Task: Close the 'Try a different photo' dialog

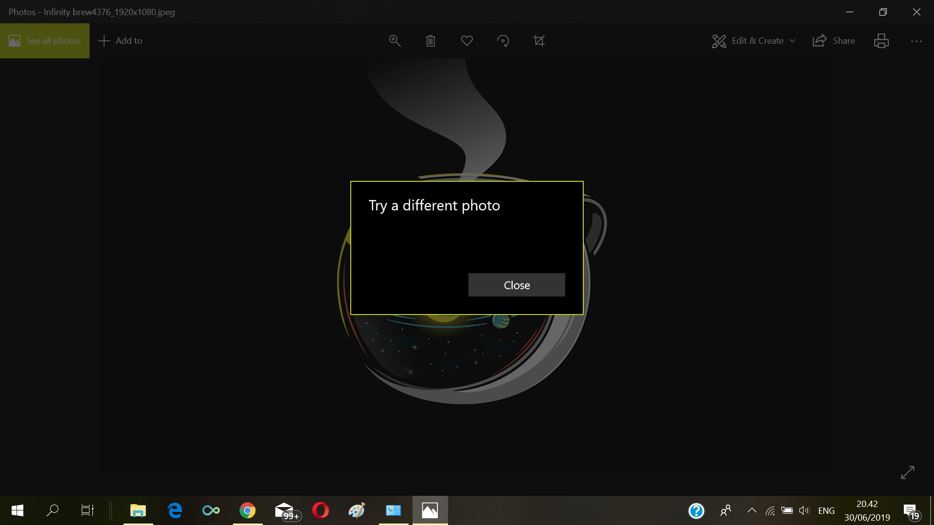Action: point(517,285)
